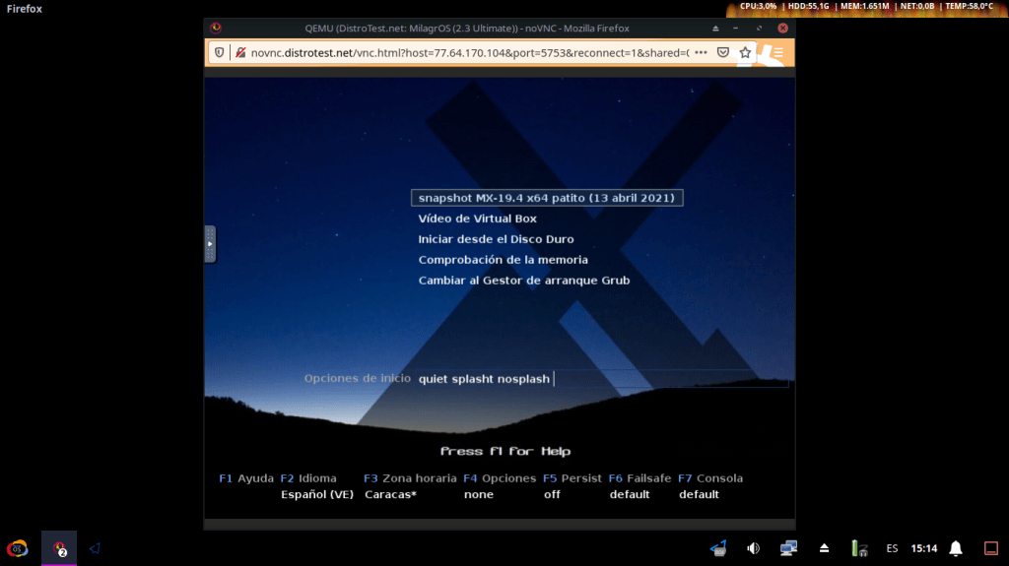This screenshot has height=566, width=1009.
Task: Open the volume speaker tray icon
Action: tap(754, 548)
